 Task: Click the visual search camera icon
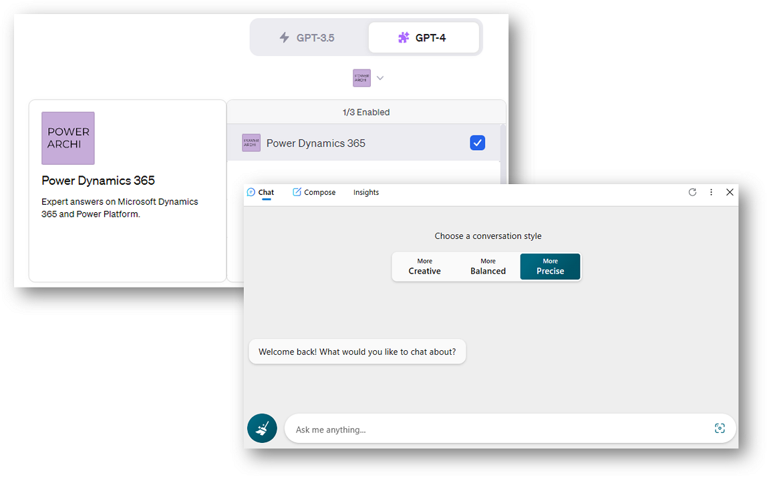coord(720,428)
